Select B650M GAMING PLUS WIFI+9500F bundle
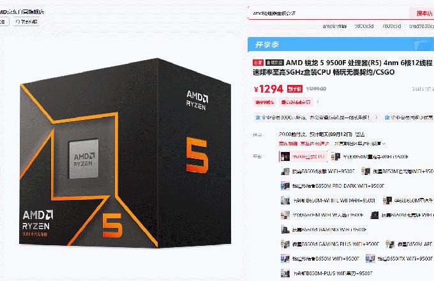Viewport: 434px width, 281px height. 330,244
